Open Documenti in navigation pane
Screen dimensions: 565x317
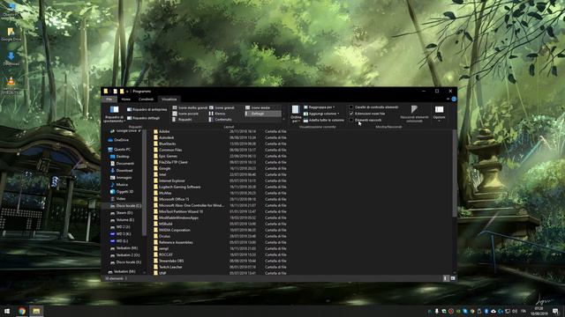pos(122,164)
